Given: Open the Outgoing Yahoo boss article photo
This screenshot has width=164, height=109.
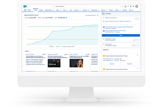Looking at the screenshot, I should click(x=76, y=63).
